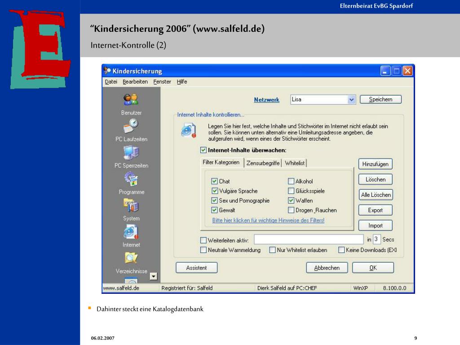This screenshot has width=460, height=345.
Task: Uncheck the Chat filter category
Action: tap(214, 181)
